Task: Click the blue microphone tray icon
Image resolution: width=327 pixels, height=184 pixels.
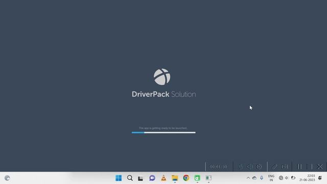Action: click(x=262, y=178)
